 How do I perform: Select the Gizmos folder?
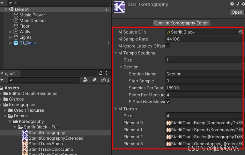click(x=16, y=99)
